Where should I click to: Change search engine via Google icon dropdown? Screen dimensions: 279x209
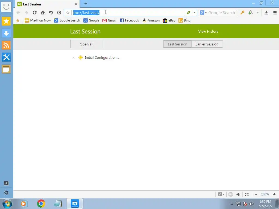[x=203, y=13]
